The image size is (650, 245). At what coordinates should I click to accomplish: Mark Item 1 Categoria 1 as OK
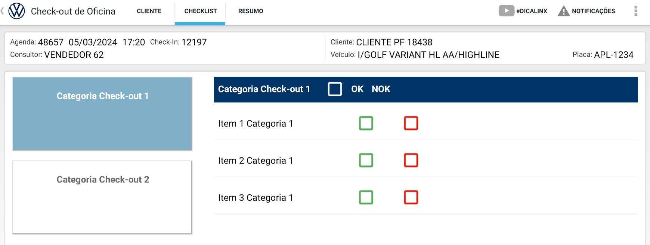366,123
